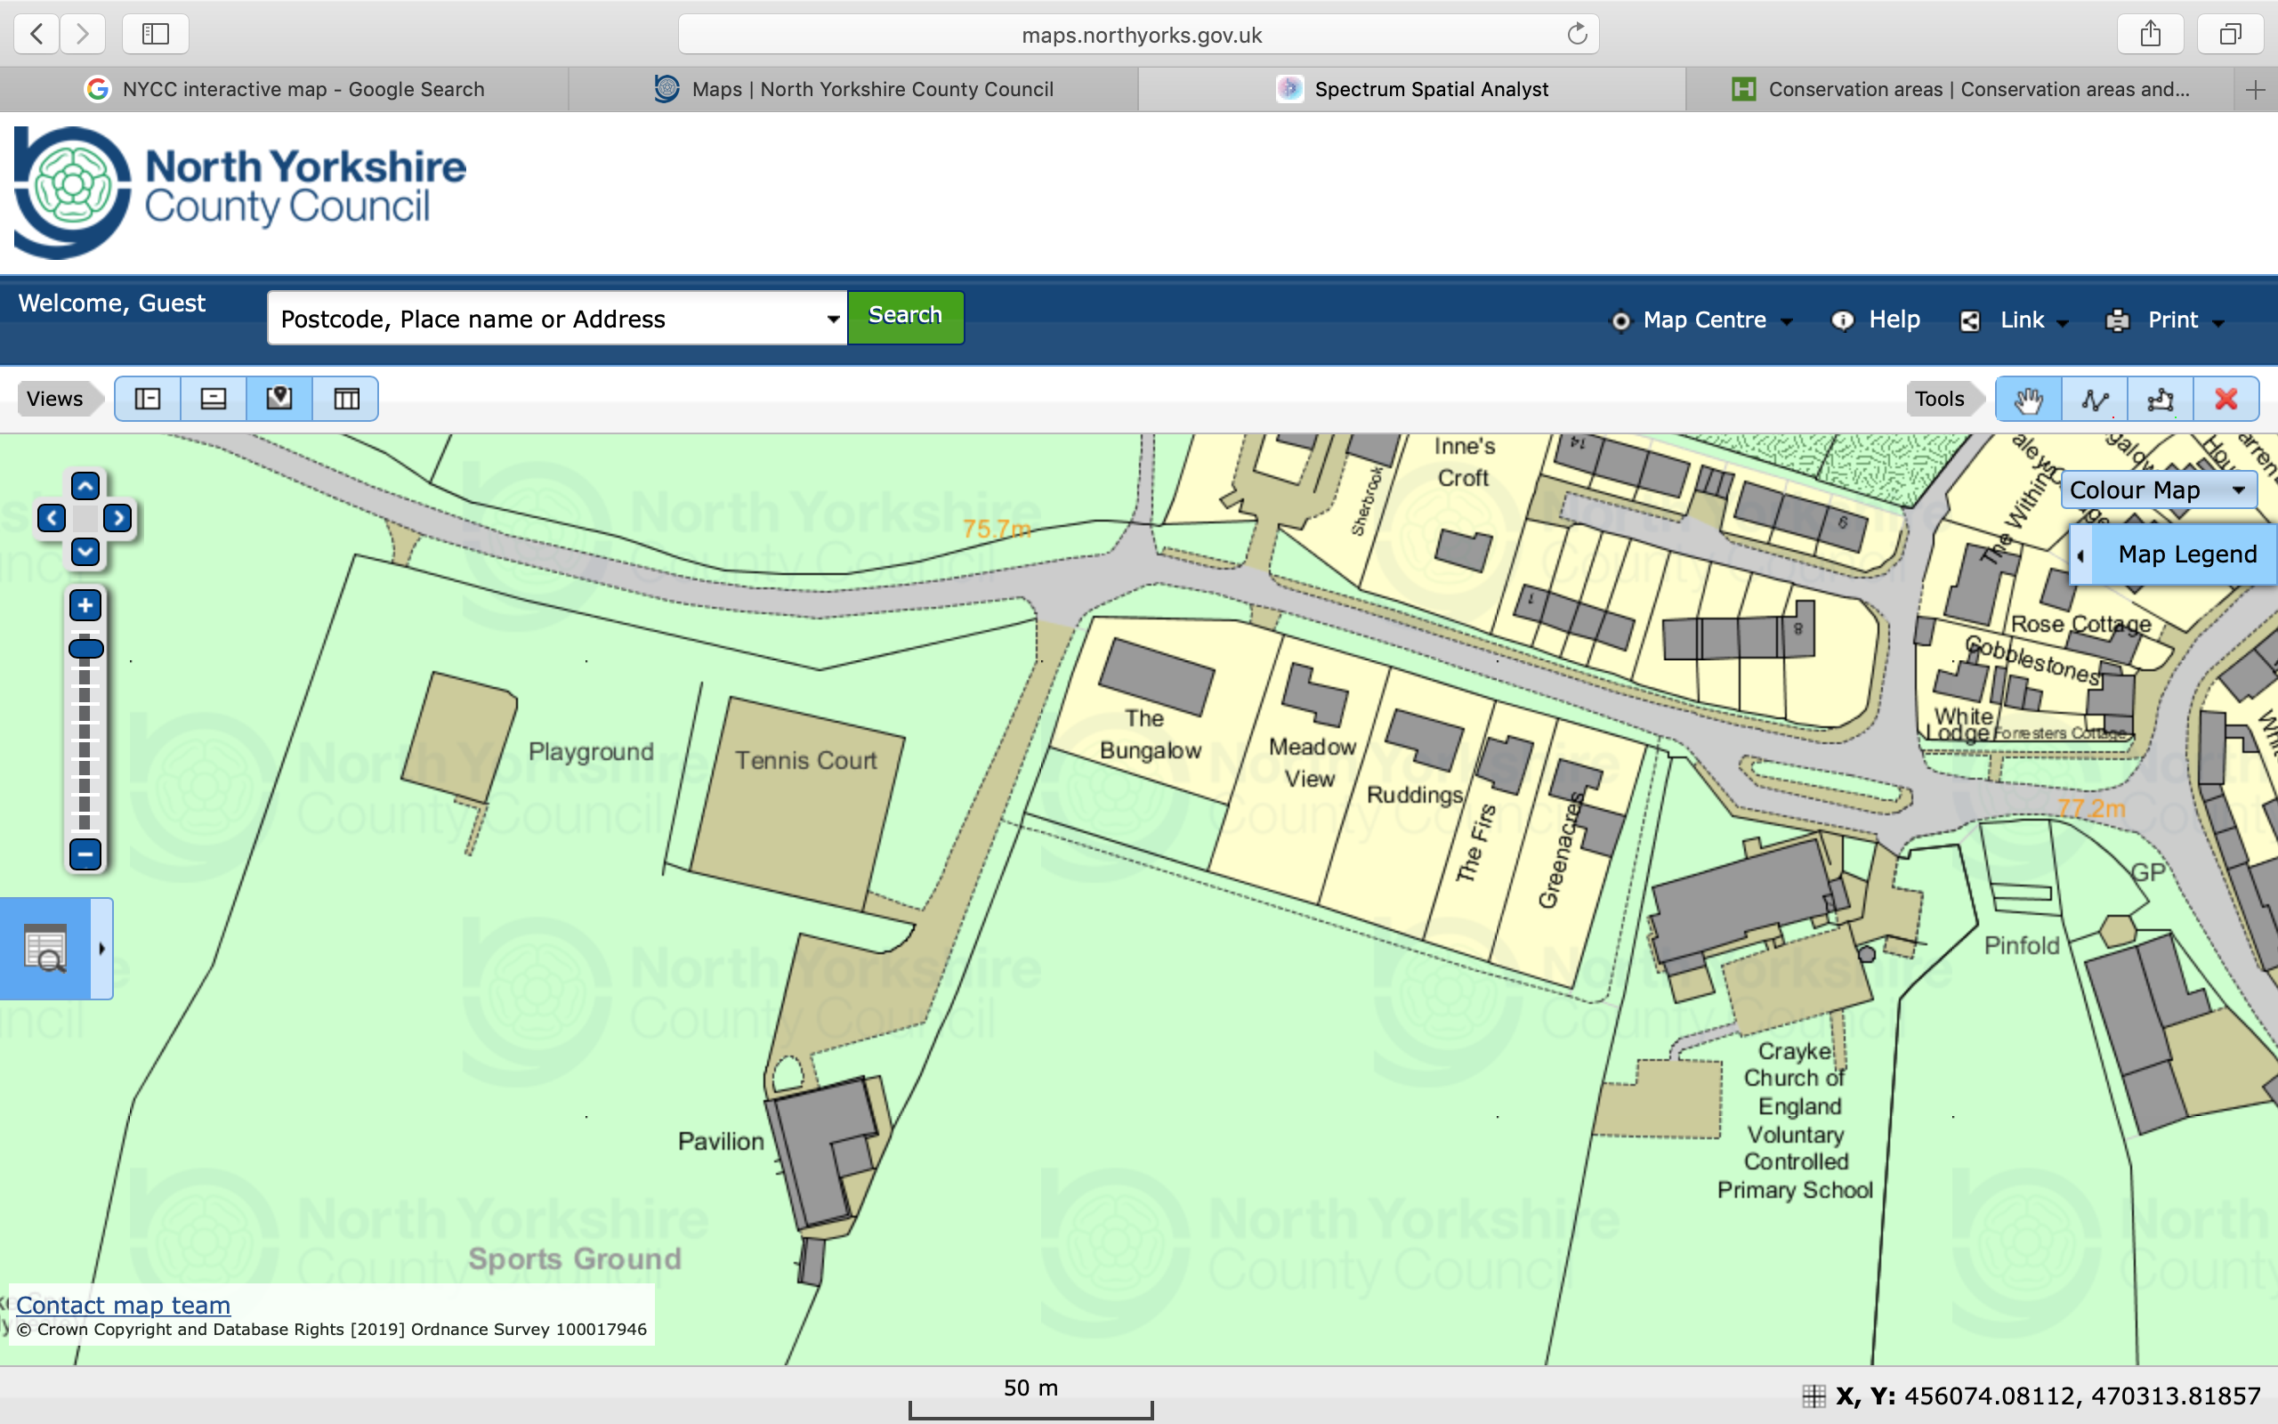Viewport: 2278px width, 1424px height.
Task: Select the measure area polygon tool
Action: (2161, 400)
